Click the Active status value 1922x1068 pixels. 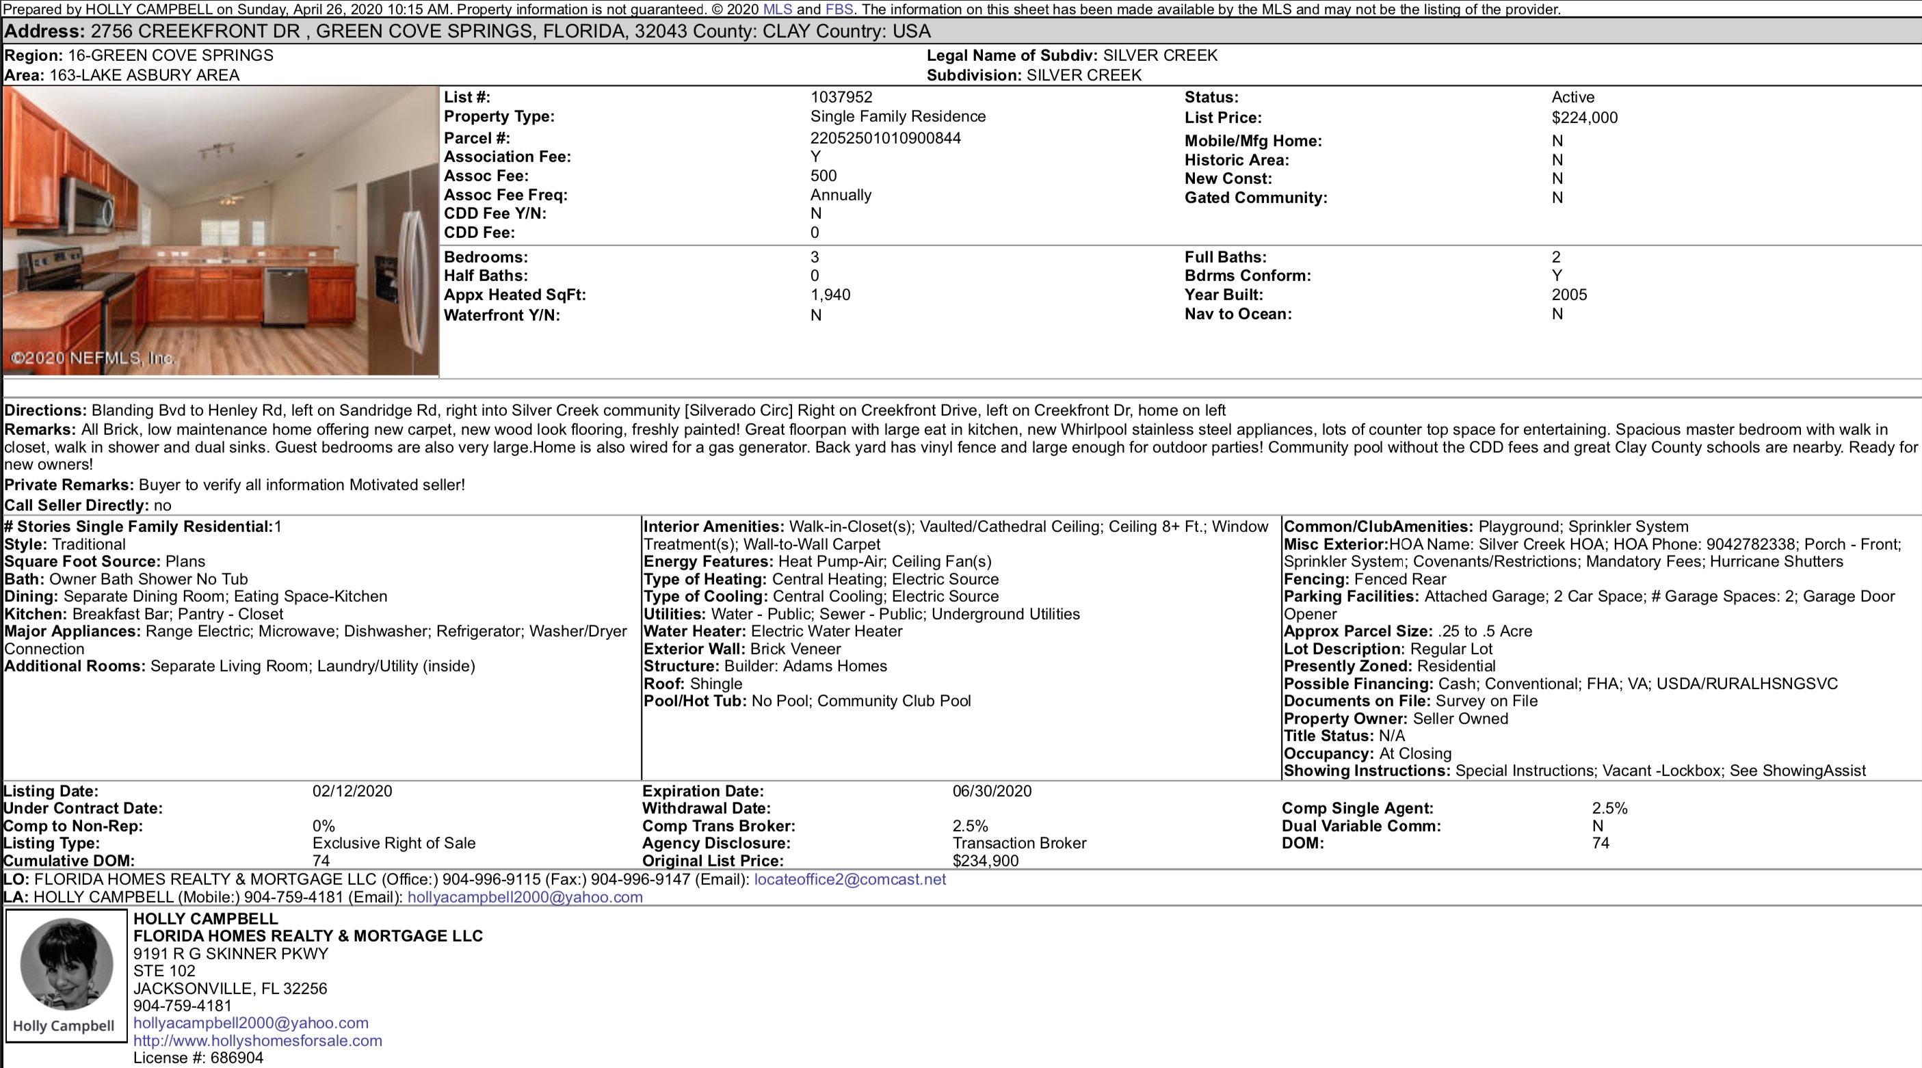[1572, 98]
